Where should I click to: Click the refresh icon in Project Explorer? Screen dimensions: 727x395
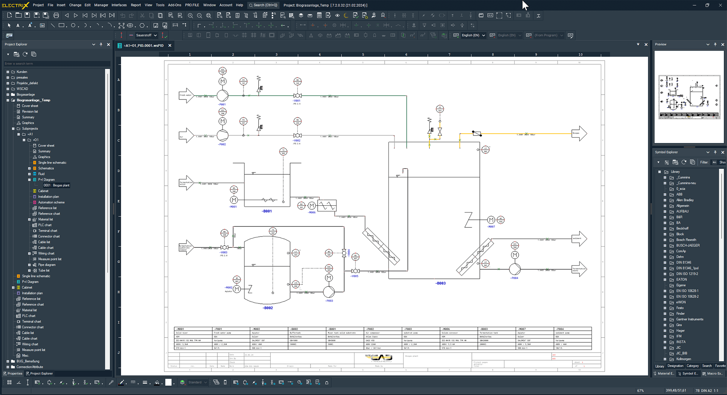(25, 54)
